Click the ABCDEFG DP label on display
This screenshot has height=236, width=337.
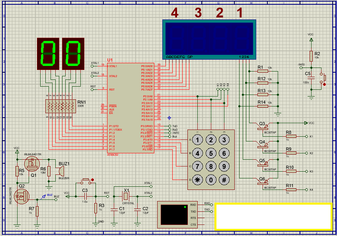pyautogui.click(x=179, y=57)
